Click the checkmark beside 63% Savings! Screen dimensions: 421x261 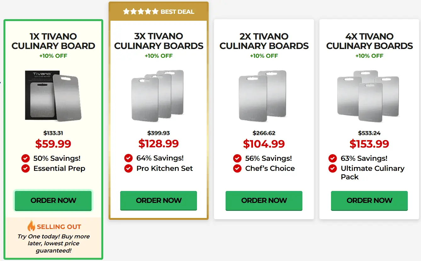coord(333,158)
